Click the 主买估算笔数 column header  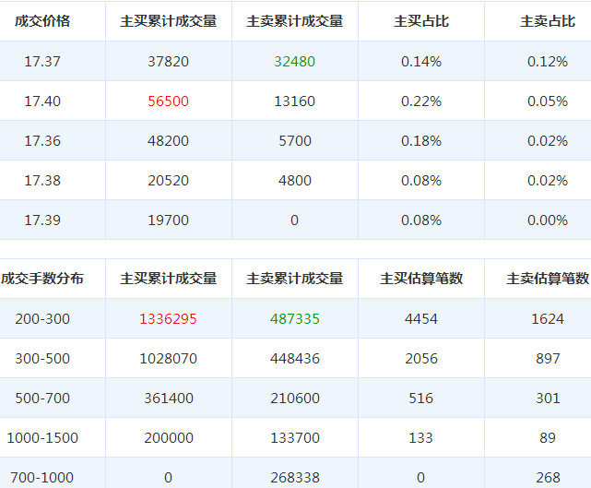tap(421, 279)
